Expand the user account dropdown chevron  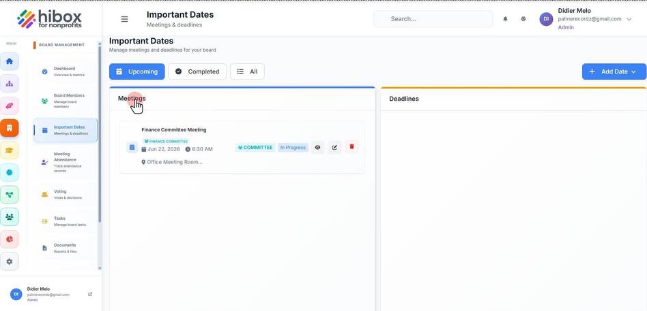pyautogui.click(x=629, y=19)
